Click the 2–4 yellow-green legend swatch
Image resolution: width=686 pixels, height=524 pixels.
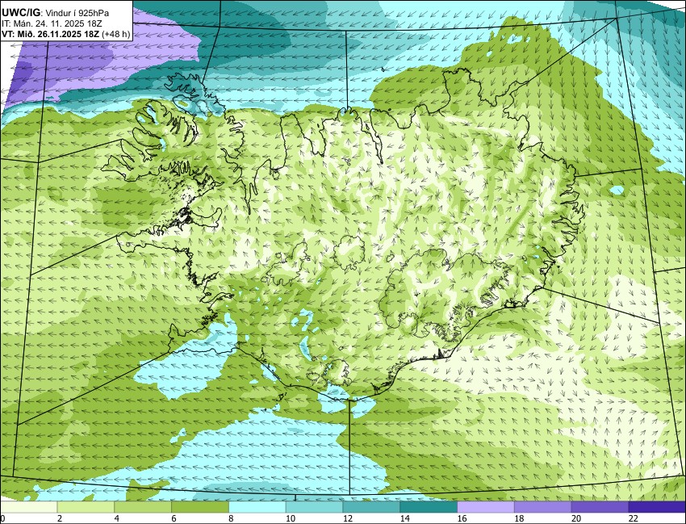pyautogui.click(x=86, y=507)
